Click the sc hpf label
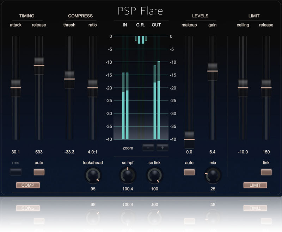Viewport: 282px width, 232px height. tap(128, 163)
